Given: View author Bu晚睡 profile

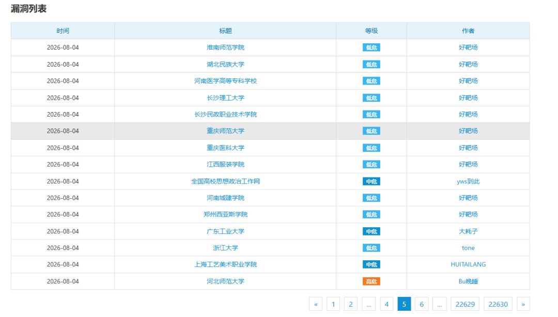Looking at the screenshot, I should coord(468,281).
